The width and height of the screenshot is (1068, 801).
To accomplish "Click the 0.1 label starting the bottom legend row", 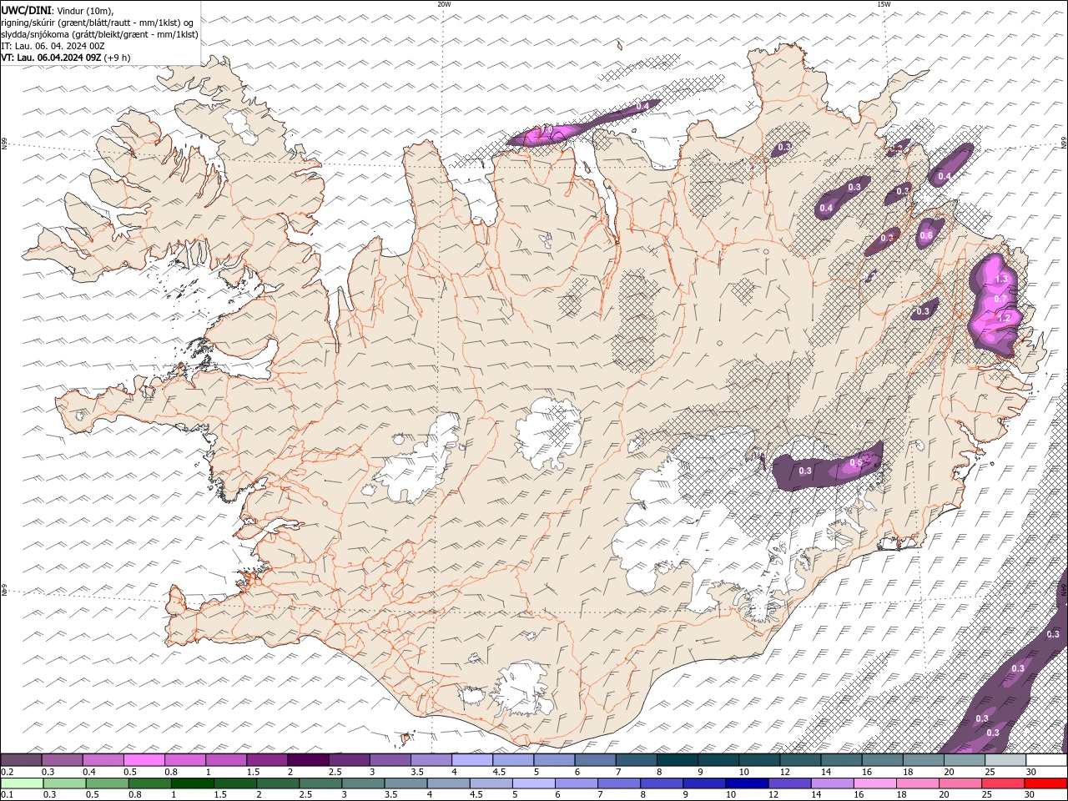I will [7, 794].
